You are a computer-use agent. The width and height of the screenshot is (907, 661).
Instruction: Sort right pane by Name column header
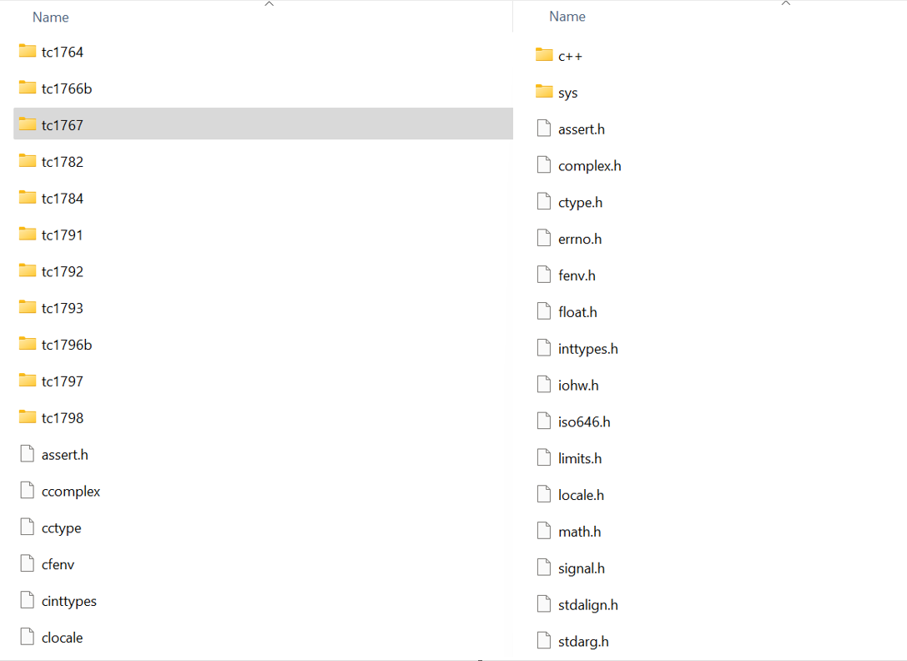coord(567,17)
